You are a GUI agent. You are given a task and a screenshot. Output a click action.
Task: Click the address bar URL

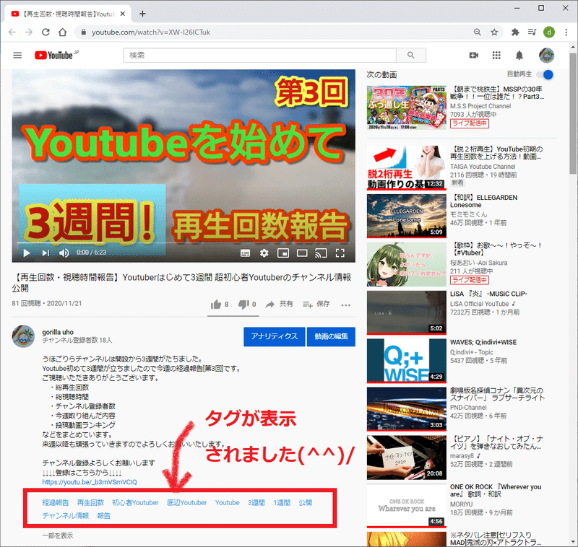click(151, 32)
